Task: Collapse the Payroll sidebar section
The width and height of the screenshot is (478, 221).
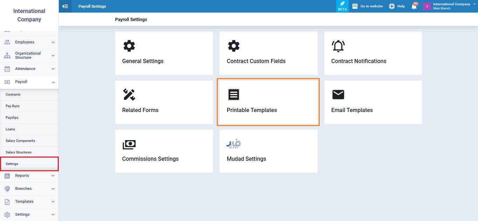Action: pos(29,82)
